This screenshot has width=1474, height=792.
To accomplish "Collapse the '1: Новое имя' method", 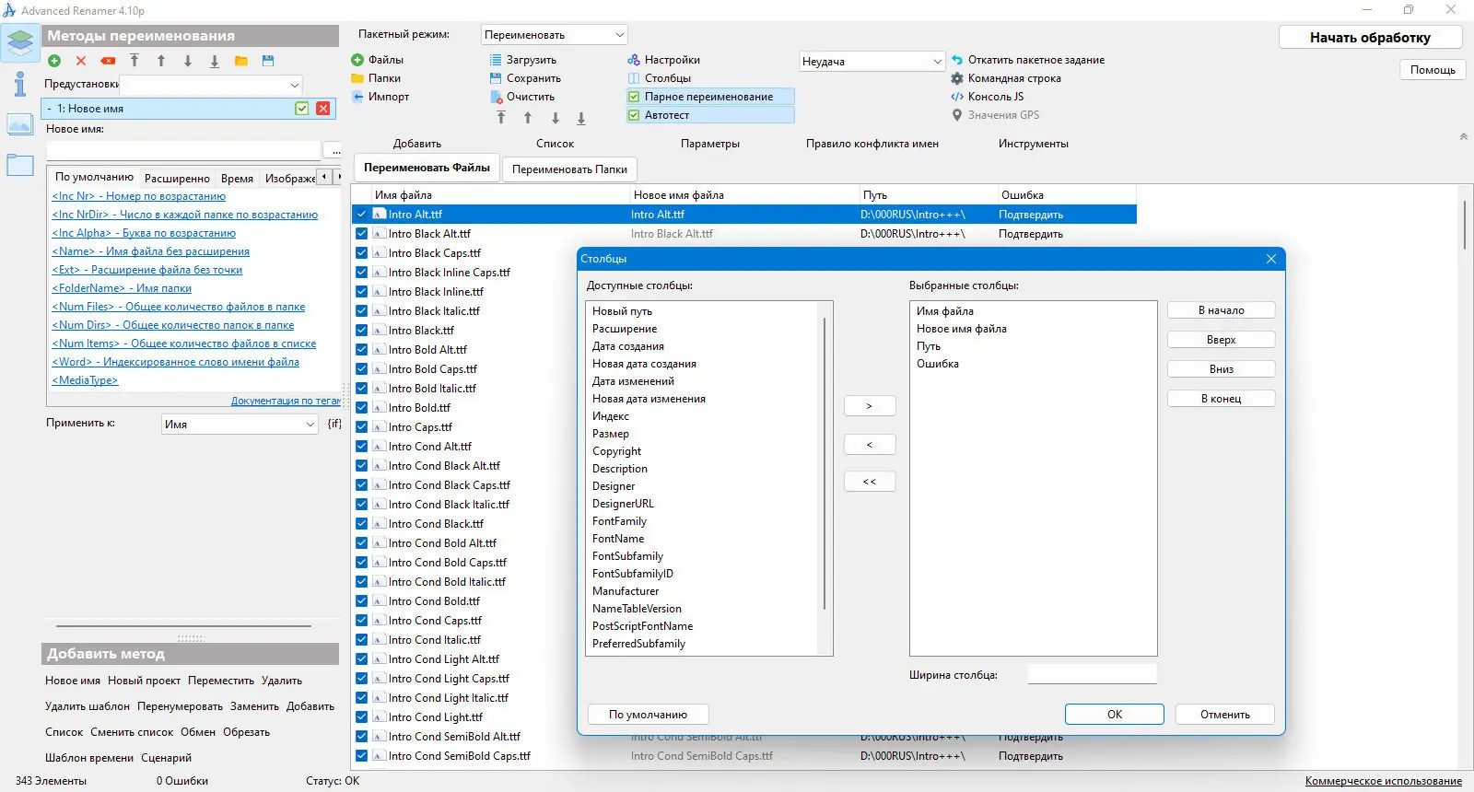I will [49, 109].
